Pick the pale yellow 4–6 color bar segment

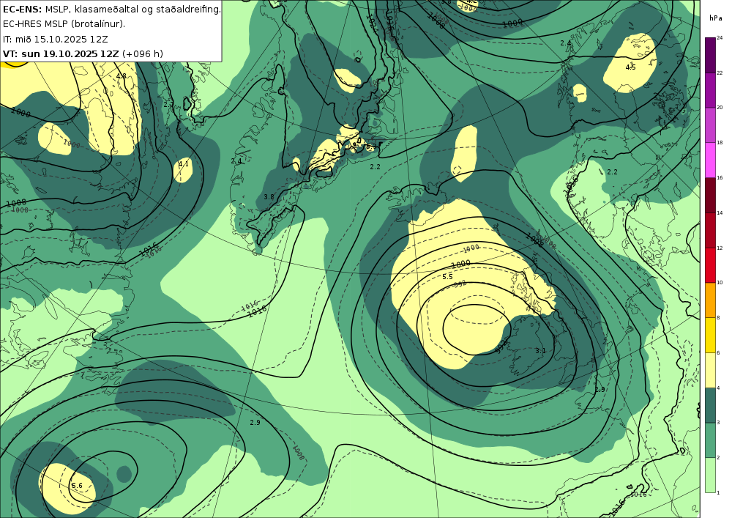click(711, 371)
